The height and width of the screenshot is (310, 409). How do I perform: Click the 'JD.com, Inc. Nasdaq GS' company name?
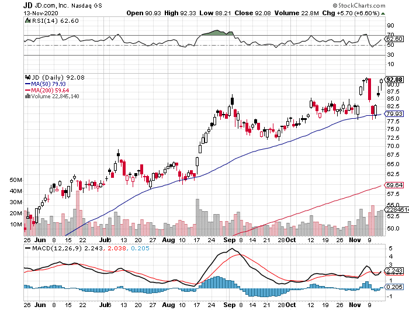(68, 6)
